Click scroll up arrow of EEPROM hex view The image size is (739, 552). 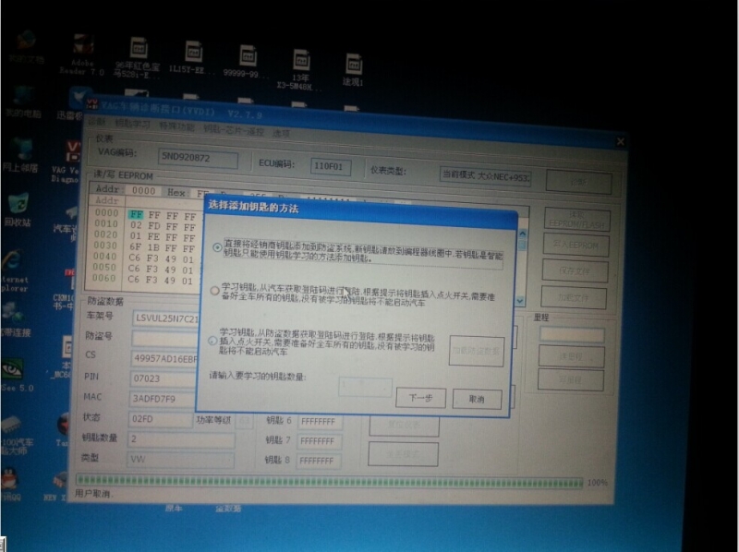tap(522, 234)
